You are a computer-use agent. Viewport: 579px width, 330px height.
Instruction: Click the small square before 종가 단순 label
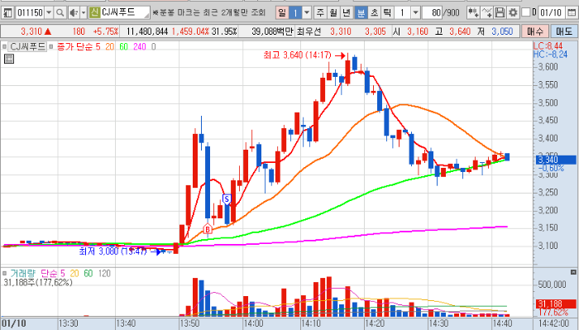click(51, 47)
